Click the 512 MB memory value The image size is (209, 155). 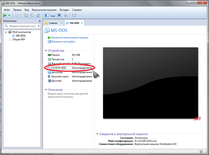coord(76,55)
